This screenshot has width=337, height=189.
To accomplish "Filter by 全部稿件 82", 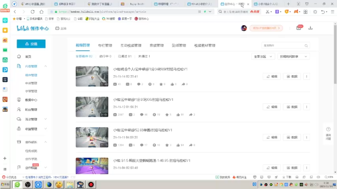I will (x=84, y=56).
